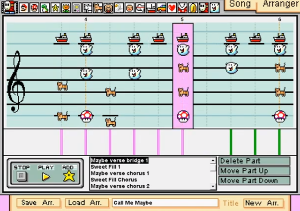Select the Pig instrument icon
Image resolution: width=300 pixels, height=211 pixels.
pos(108,8)
